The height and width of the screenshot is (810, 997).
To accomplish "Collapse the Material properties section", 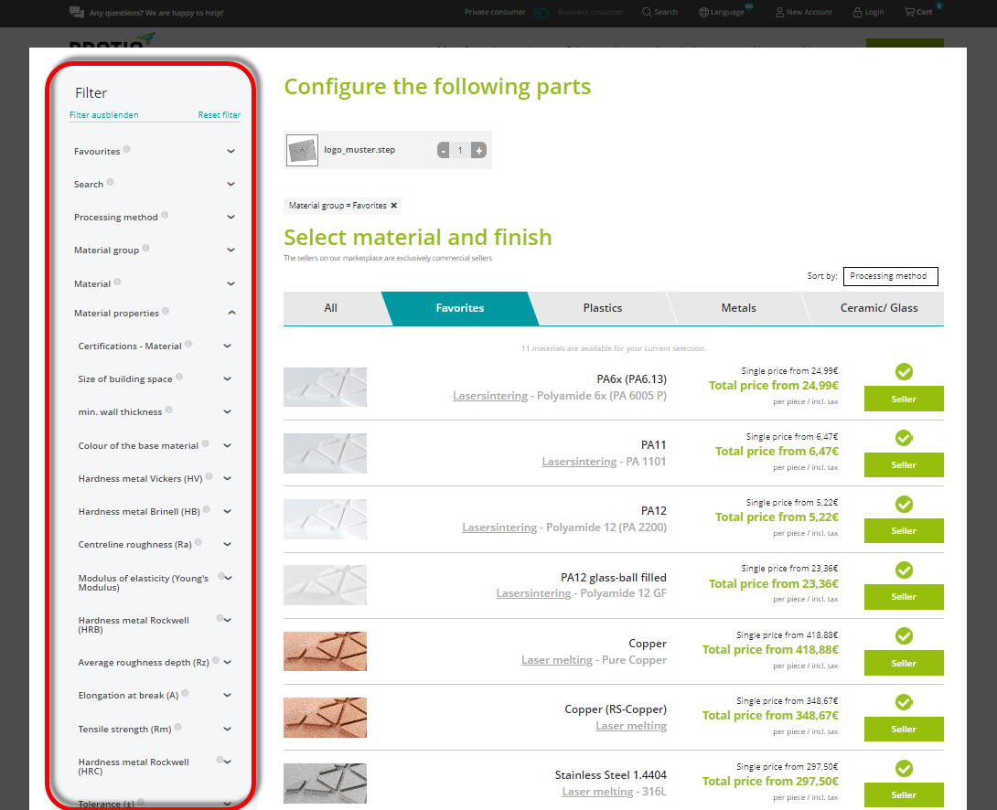I will [x=231, y=313].
